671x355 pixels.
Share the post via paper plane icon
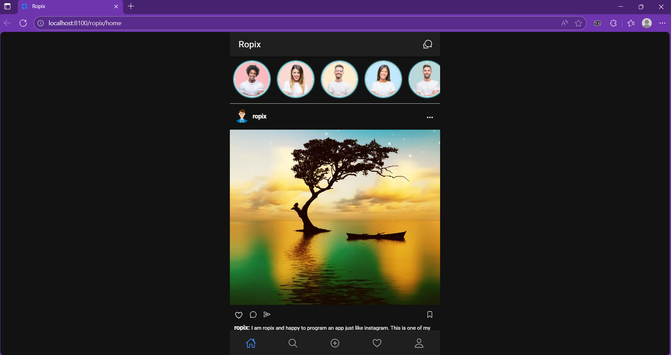tap(267, 314)
